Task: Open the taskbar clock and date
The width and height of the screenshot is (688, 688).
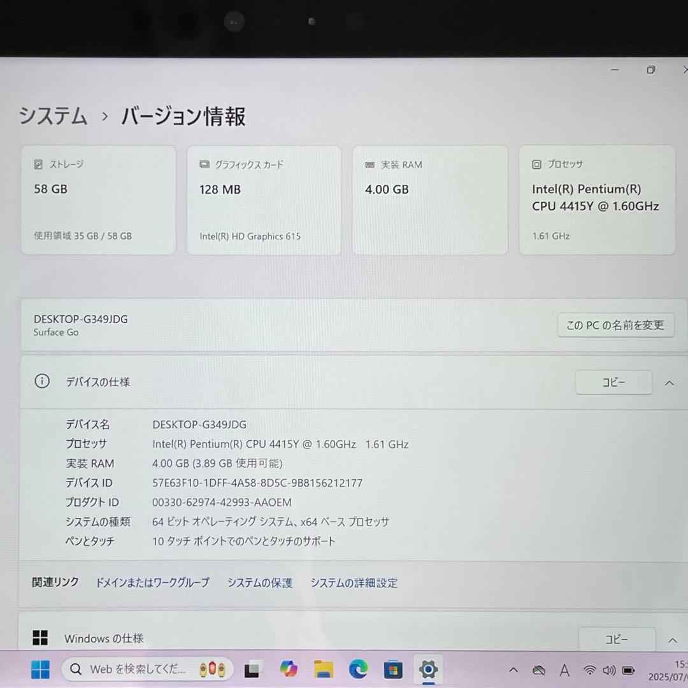Action: (669, 670)
